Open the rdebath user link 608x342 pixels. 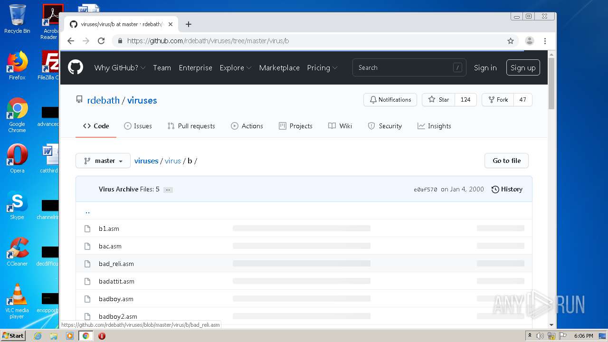(x=104, y=100)
